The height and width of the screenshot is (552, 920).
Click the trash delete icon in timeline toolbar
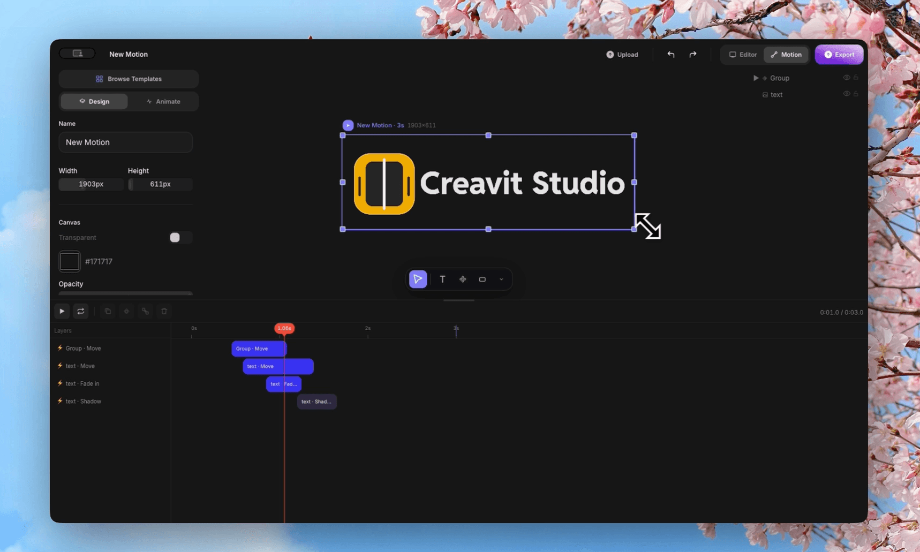coord(164,311)
